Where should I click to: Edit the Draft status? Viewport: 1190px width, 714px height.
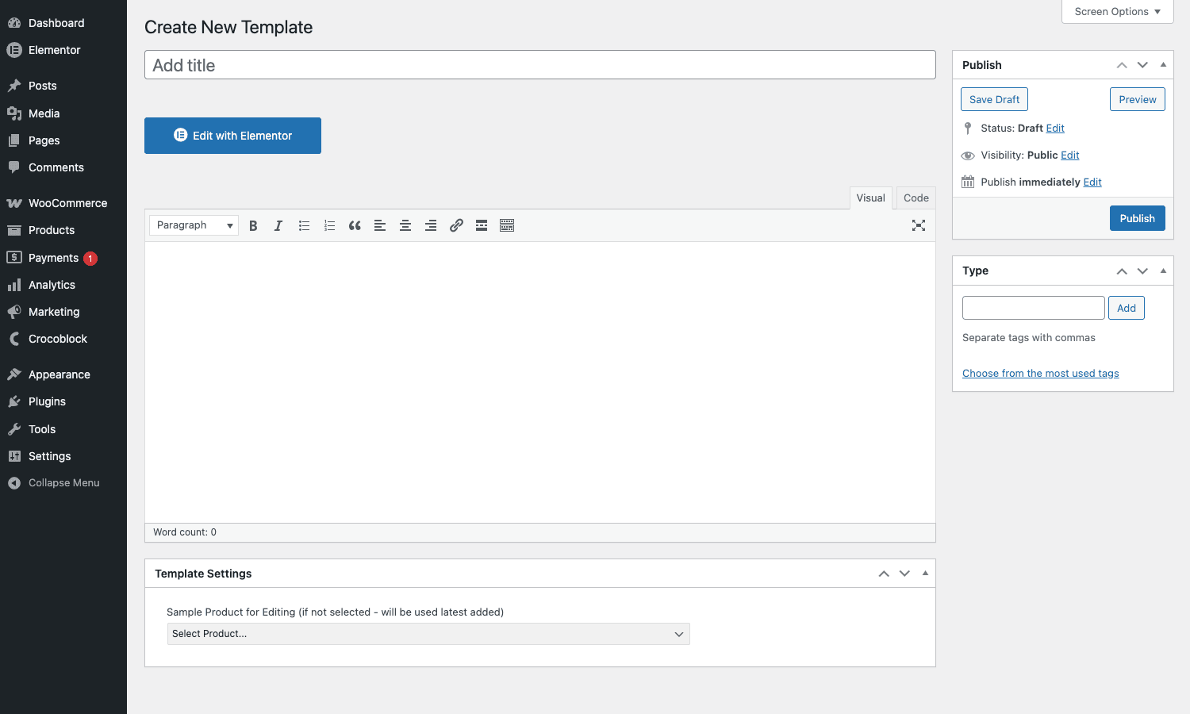[1055, 129]
